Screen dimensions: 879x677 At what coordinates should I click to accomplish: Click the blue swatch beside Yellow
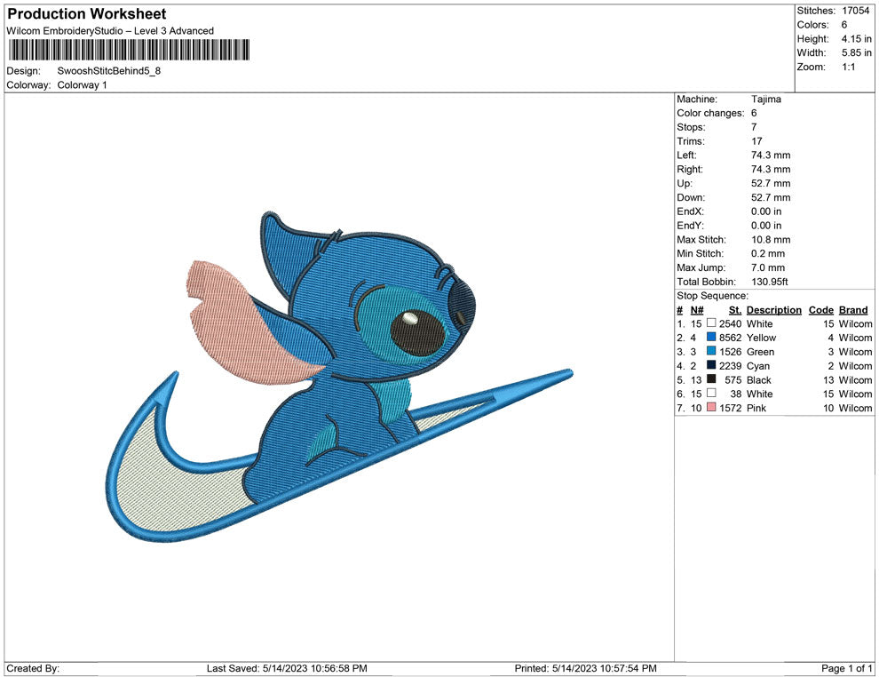click(x=711, y=337)
